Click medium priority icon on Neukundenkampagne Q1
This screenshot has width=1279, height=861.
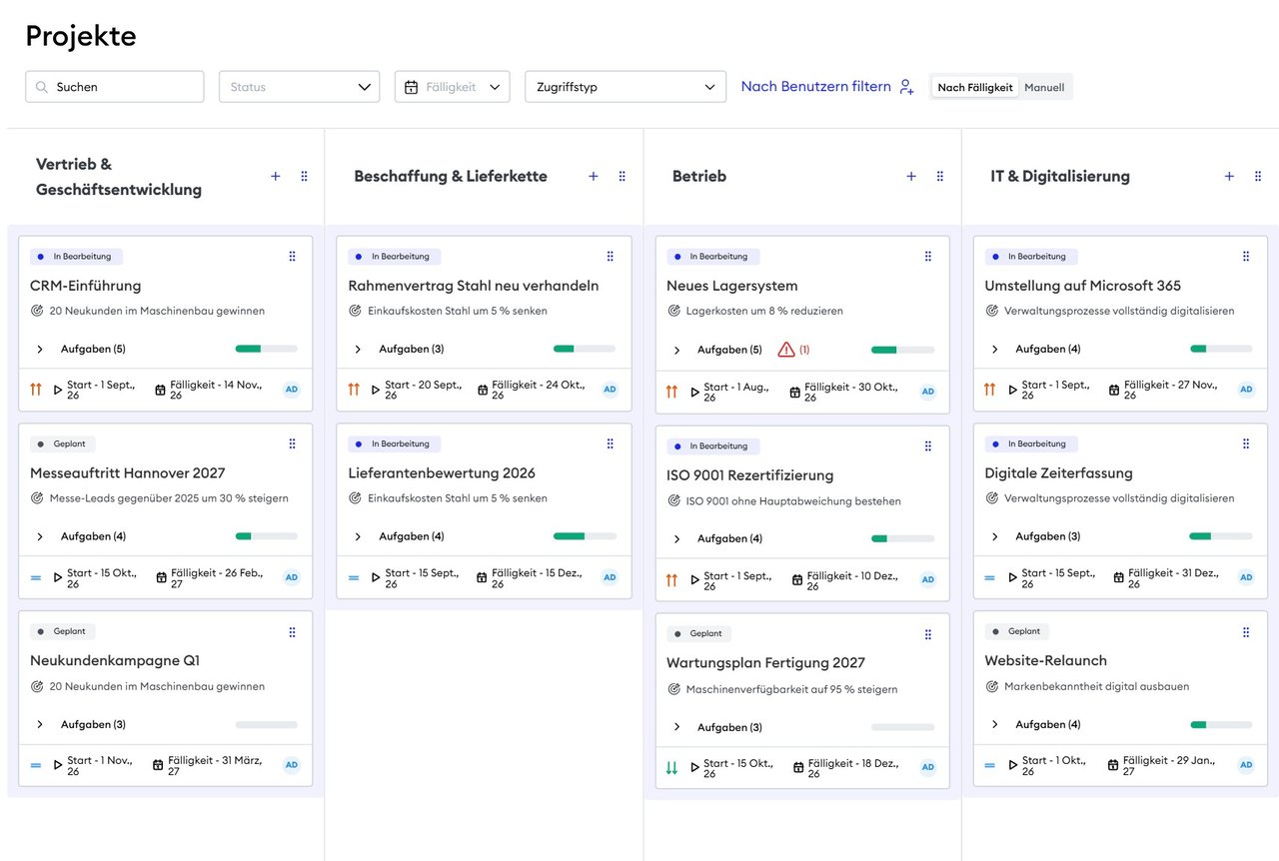click(x=36, y=765)
